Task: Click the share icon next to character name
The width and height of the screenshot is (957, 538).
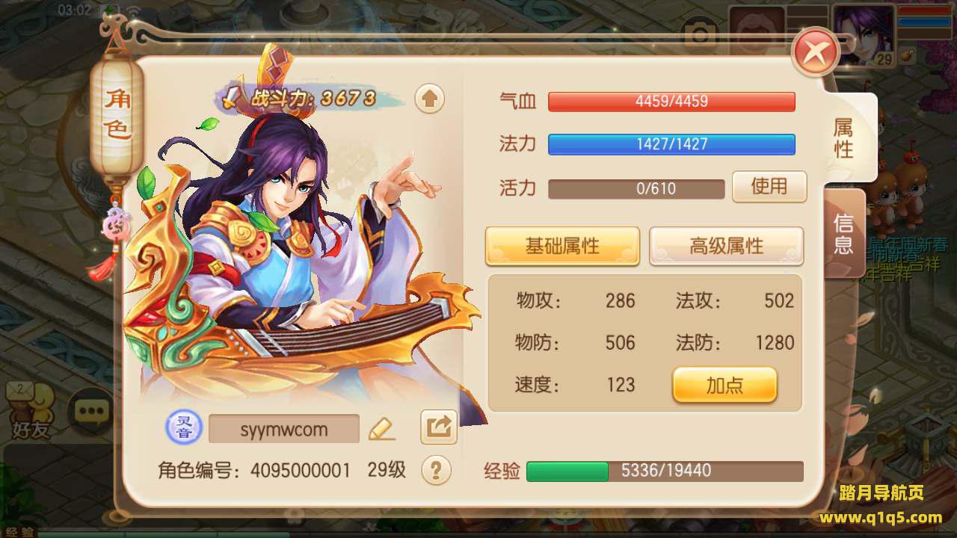Action: click(x=438, y=427)
